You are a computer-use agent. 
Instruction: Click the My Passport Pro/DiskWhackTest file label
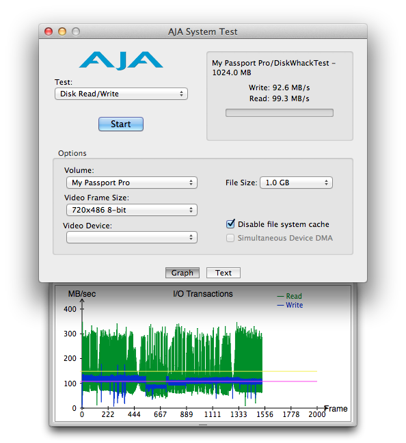pos(273,68)
